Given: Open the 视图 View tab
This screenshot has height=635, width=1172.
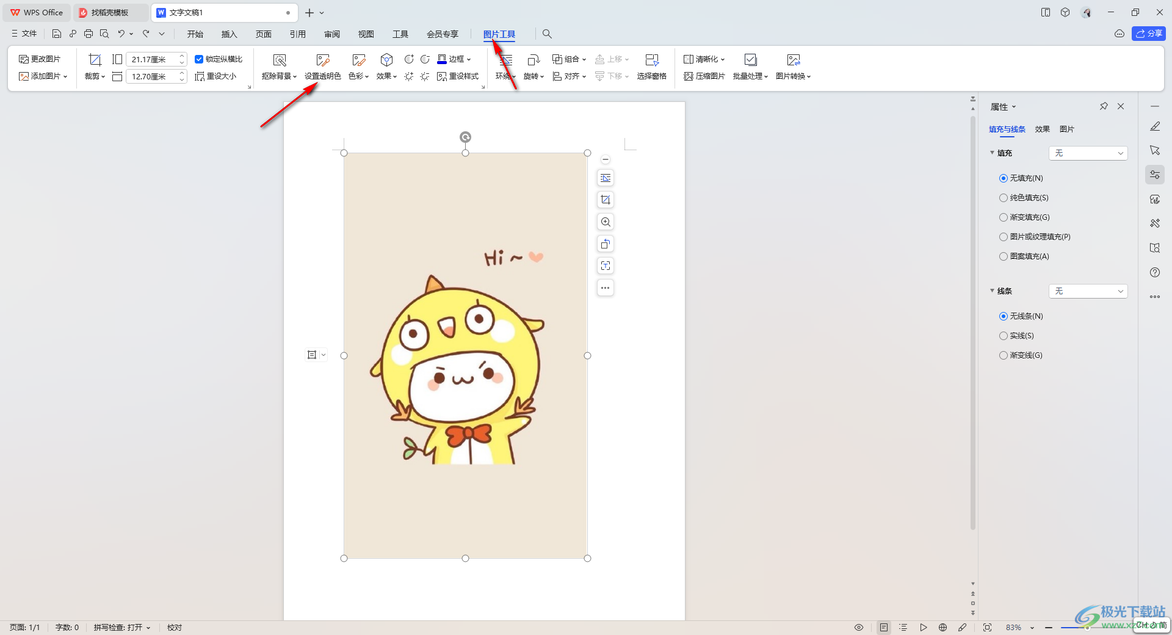Looking at the screenshot, I should click(366, 34).
